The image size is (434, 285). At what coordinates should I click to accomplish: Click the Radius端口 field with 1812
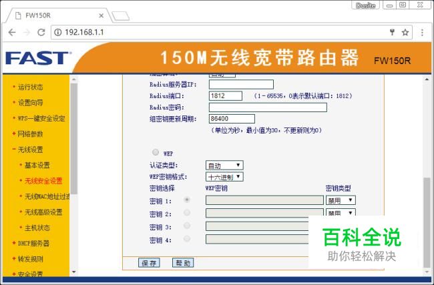tap(225, 96)
